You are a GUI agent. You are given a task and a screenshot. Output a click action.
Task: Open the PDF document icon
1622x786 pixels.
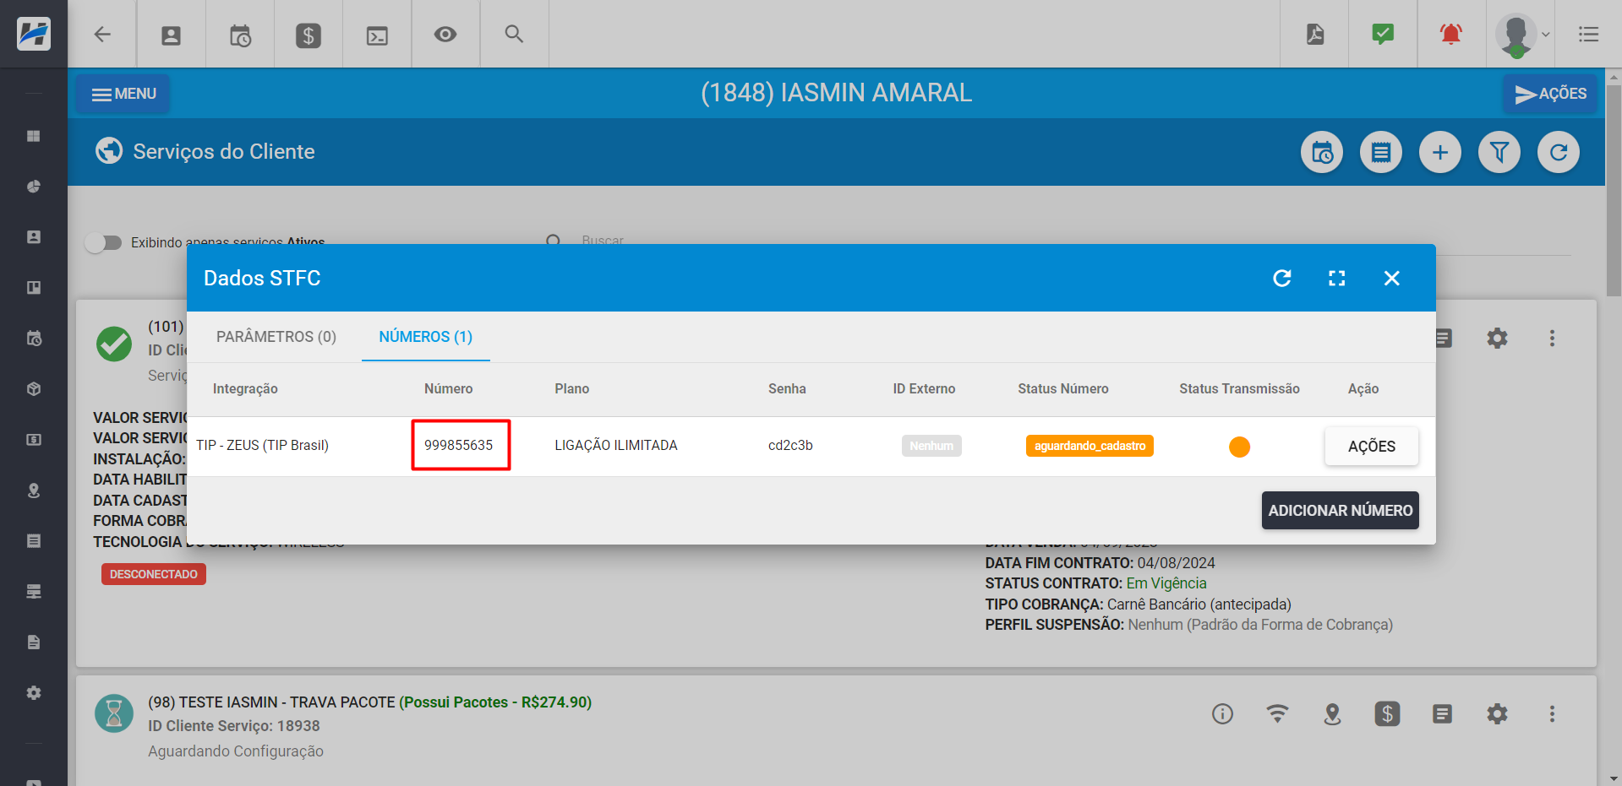[1315, 35]
